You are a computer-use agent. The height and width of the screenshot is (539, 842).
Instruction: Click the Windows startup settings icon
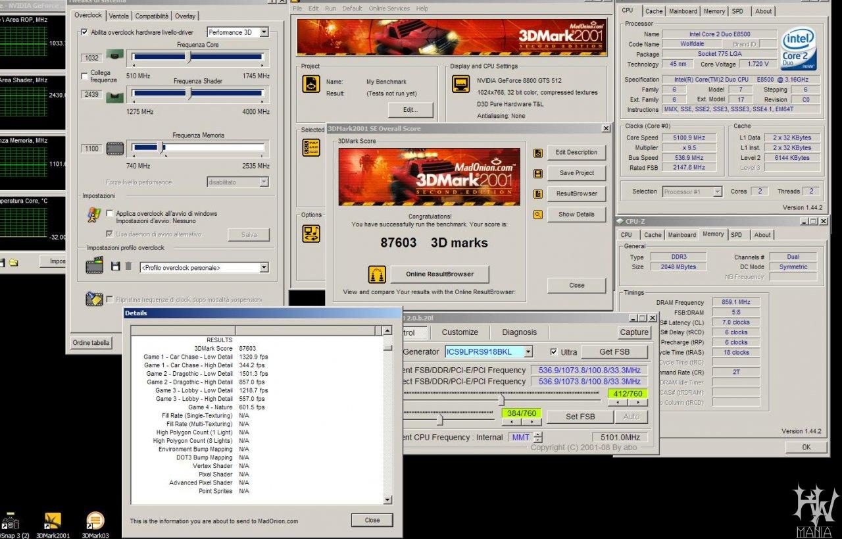[x=95, y=215]
